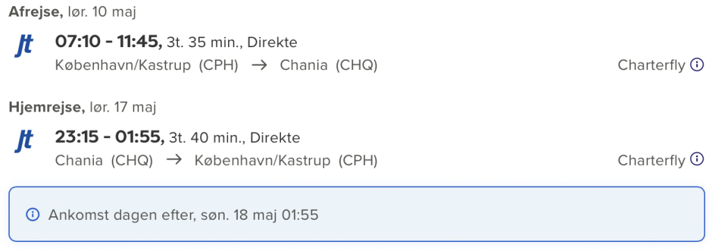Screen dimensions: 712x251
Task: Click the Jettime logo on the outbound flight
Action: point(24,46)
